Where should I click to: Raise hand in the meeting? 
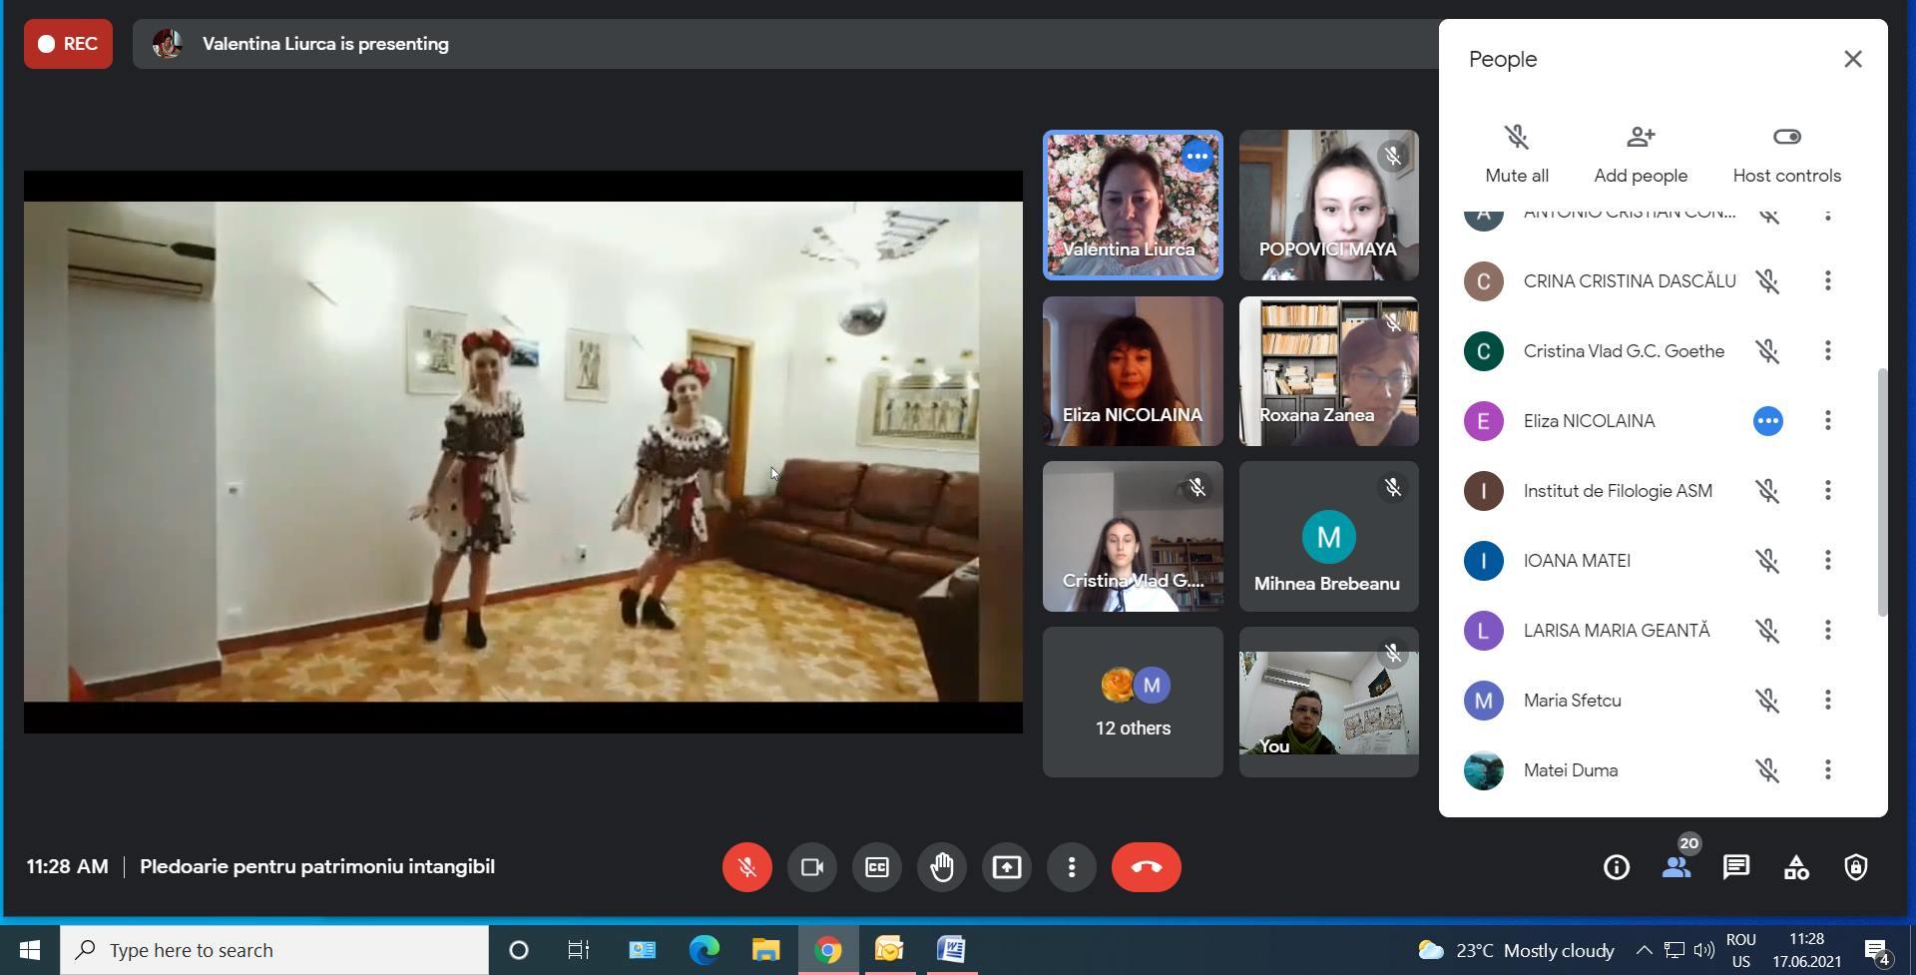pos(941,867)
